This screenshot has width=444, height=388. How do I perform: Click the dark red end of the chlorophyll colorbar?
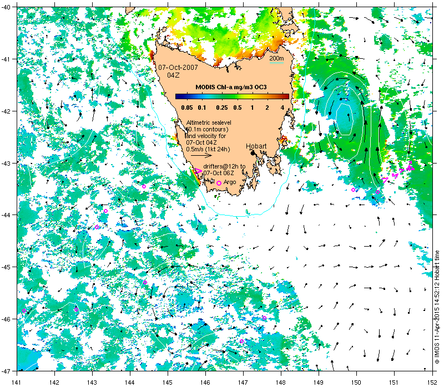287,96
